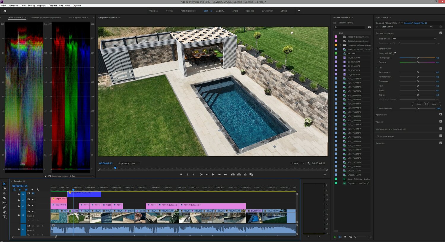
Task: Toggle the clamp signal checkbox in scopes
Action: pyautogui.click(x=50, y=176)
